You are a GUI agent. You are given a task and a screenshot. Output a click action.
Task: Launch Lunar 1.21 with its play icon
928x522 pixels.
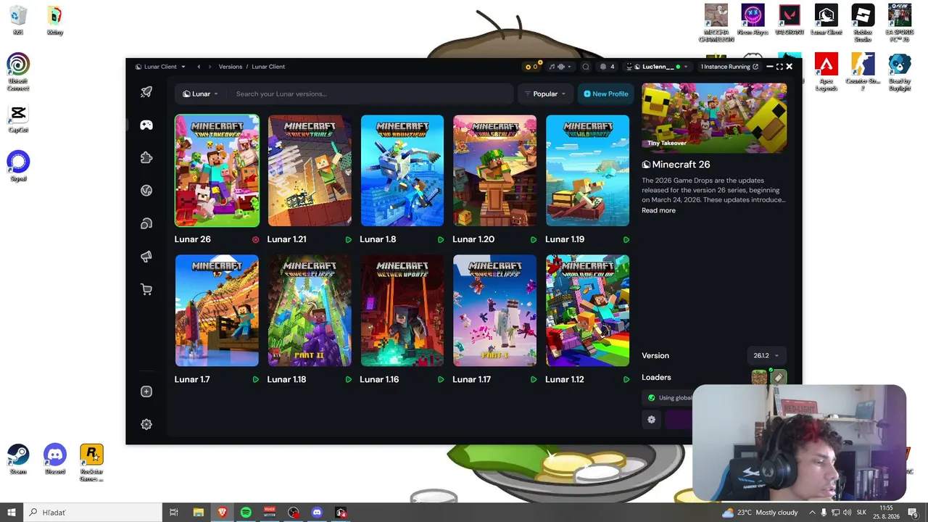click(x=349, y=239)
